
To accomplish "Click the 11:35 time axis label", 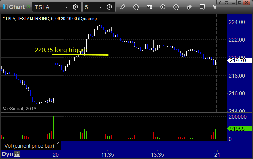I will 108,155.
